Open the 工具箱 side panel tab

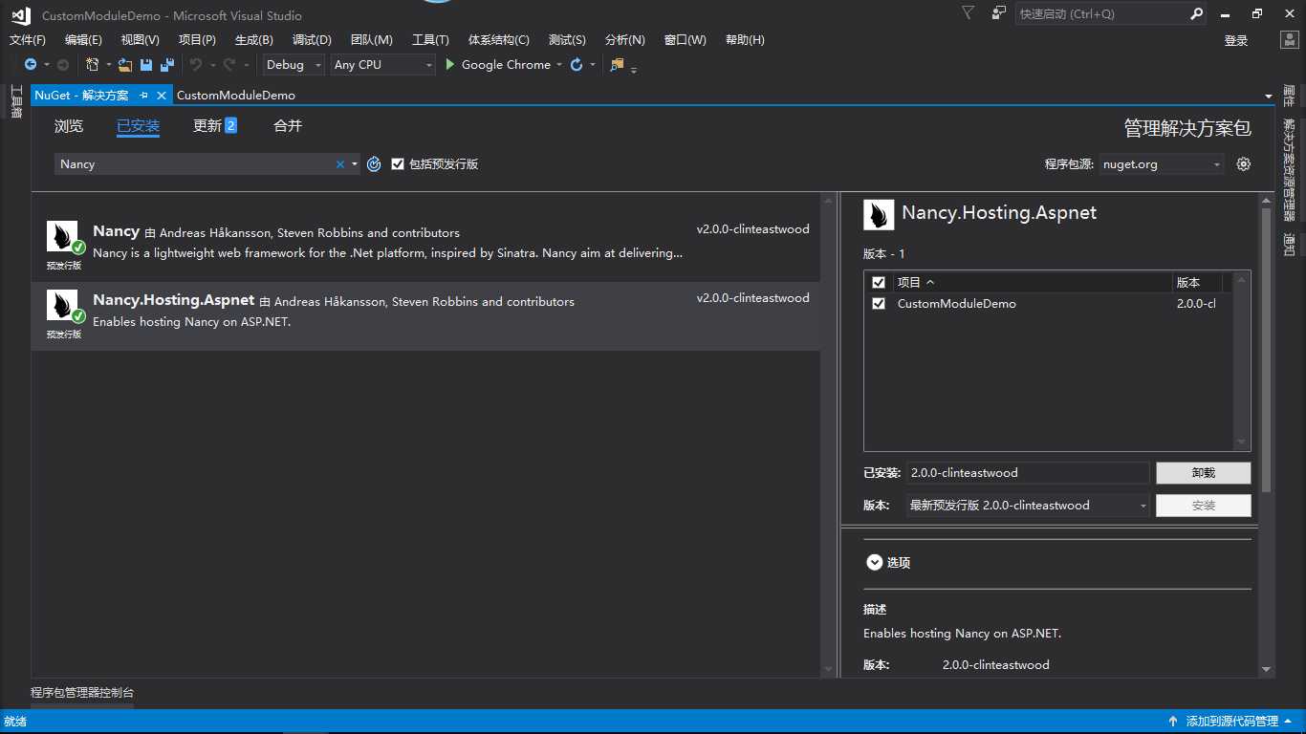[x=16, y=101]
